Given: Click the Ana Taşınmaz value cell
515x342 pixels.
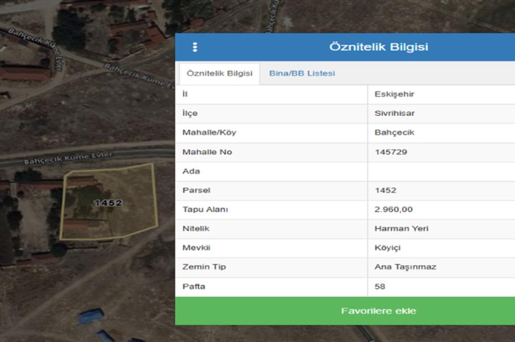Looking at the screenshot, I should (x=405, y=267).
